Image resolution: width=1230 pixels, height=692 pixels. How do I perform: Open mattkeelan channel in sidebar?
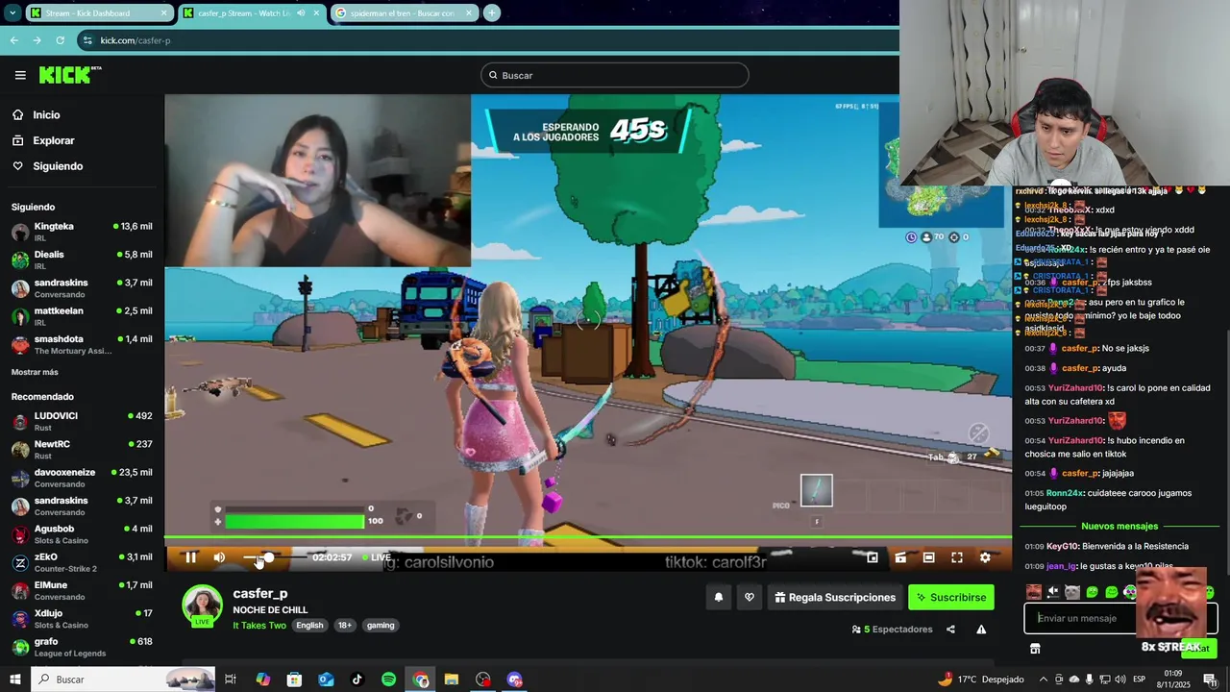pos(82,316)
